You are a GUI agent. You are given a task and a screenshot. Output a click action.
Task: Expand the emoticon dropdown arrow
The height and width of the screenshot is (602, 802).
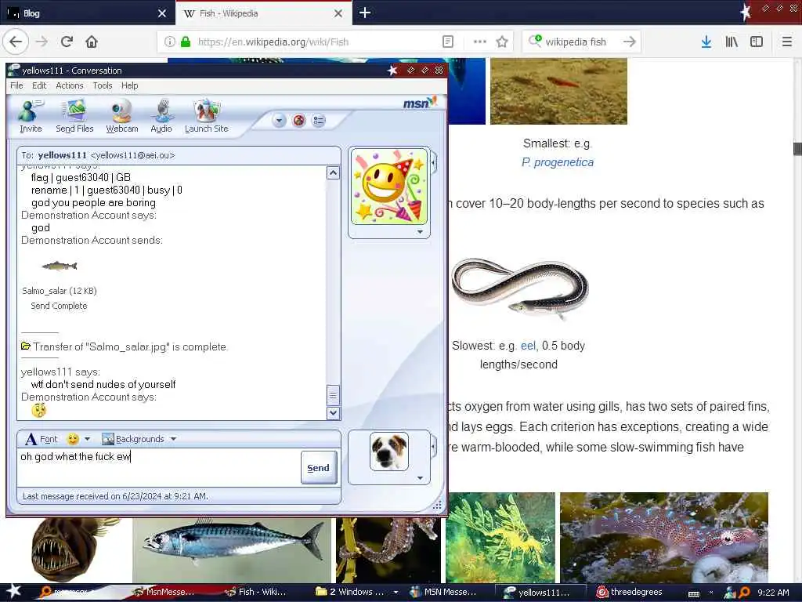(x=88, y=439)
